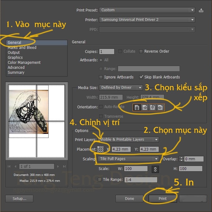The image size is (212, 212).
Task: Select portrait down orientation icon
Action: click(x=153, y=107)
